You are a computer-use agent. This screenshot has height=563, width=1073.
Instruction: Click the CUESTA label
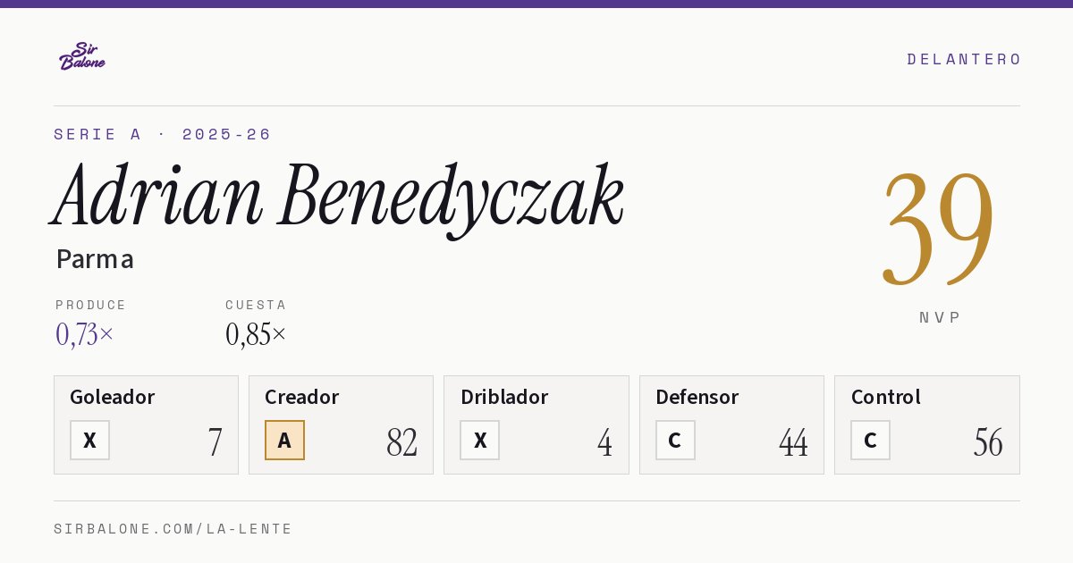pyautogui.click(x=256, y=305)
